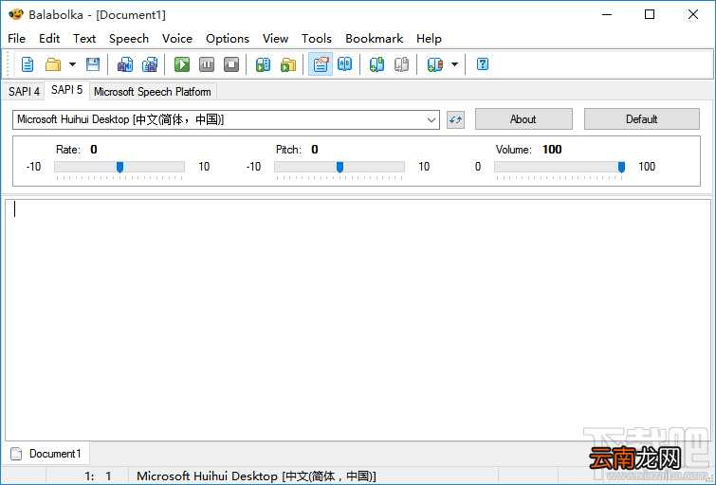Close the Balabolka window
Screen dimensions: 716x485
click(692, 14)
